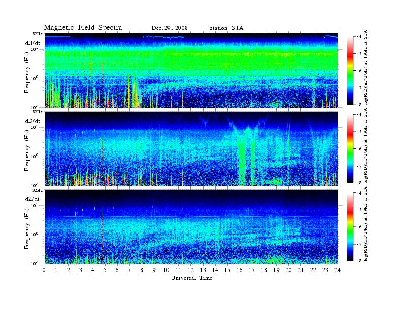402x310 pixels.
Task: Click the Frequency (Hz) axis label of dH/dt
Action: (27, 72)
